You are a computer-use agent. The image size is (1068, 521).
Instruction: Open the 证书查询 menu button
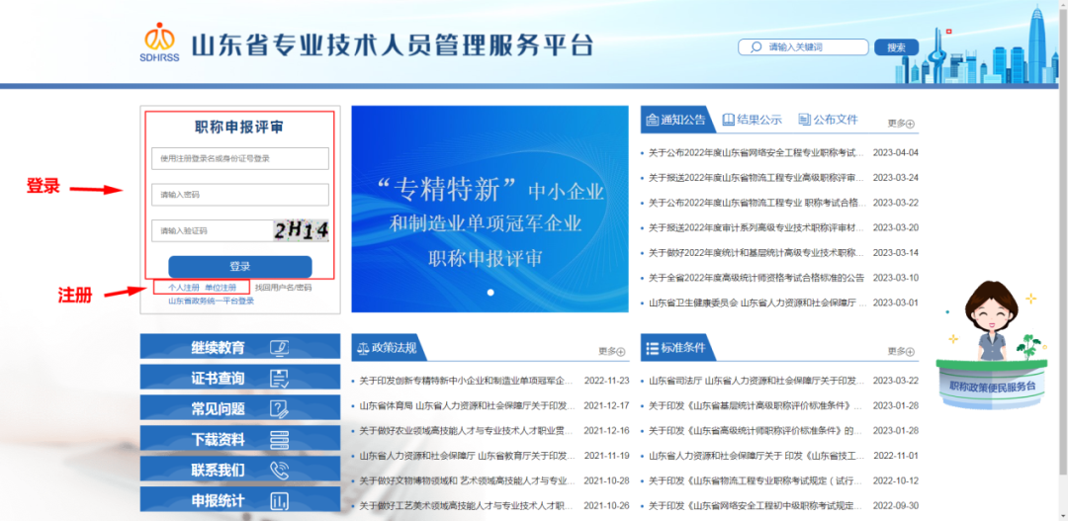(x=239, y=378)
